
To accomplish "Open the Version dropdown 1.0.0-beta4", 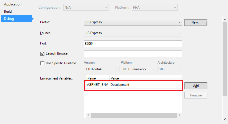I will (x=101, y=69).
